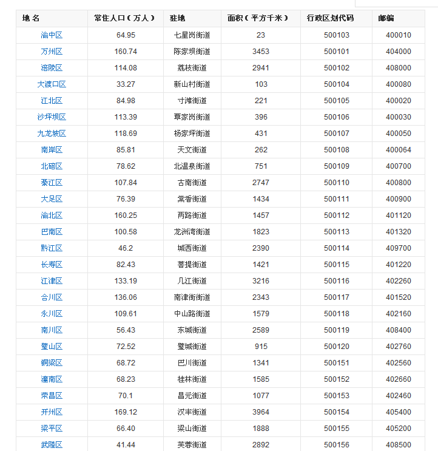Select population value 118.69
This screenshot has width=438, height=451.
(126, 134)
